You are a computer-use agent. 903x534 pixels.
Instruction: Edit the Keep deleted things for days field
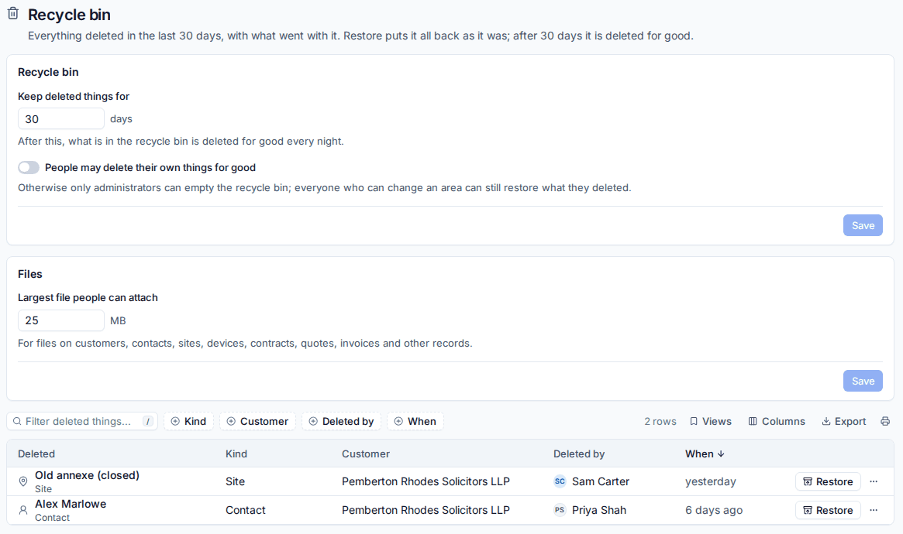pyautogui.click(x=61, y=119)
